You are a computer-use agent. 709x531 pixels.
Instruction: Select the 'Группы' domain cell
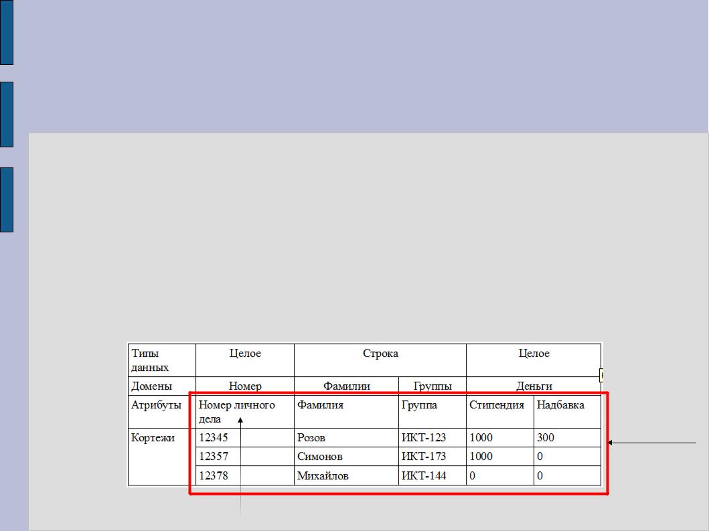[x=432, y=385]
